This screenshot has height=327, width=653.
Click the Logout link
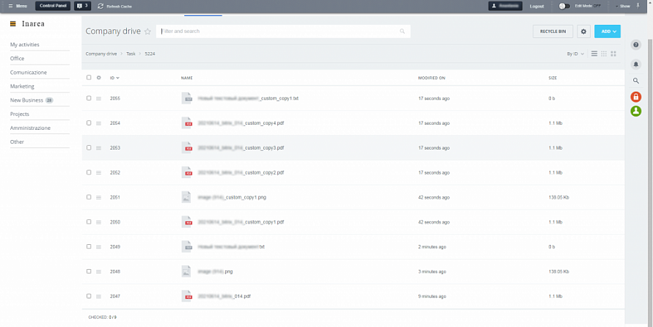pos(536,6)
